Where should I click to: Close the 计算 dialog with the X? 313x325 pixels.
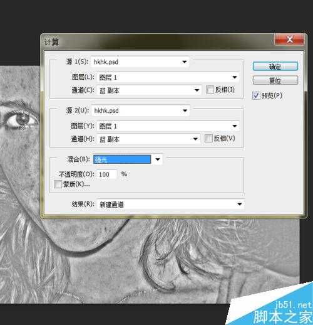(289, 40)
